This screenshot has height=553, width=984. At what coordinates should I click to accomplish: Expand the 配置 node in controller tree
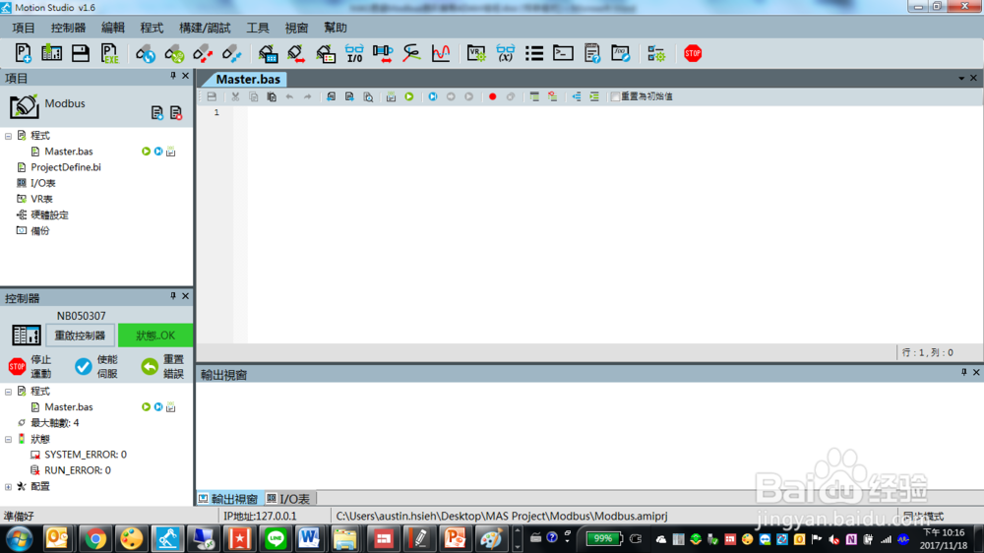click(x=8, y=486)
